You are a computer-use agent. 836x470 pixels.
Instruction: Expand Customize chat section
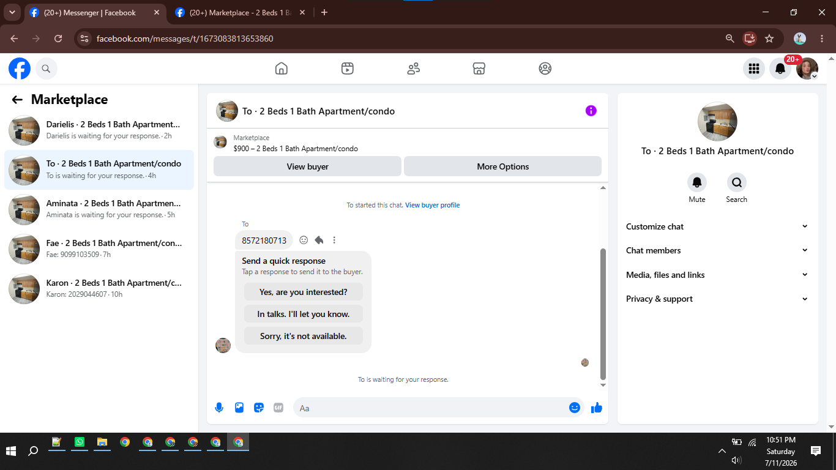point(717,226)
